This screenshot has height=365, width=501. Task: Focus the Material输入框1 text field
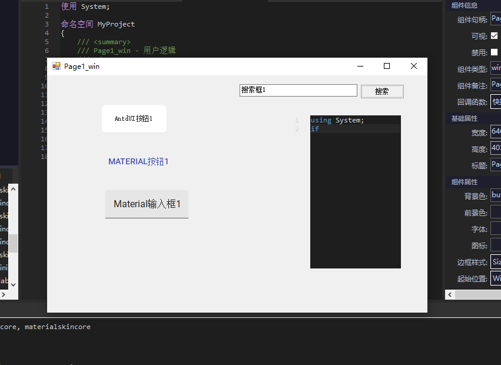pos(147,204)
